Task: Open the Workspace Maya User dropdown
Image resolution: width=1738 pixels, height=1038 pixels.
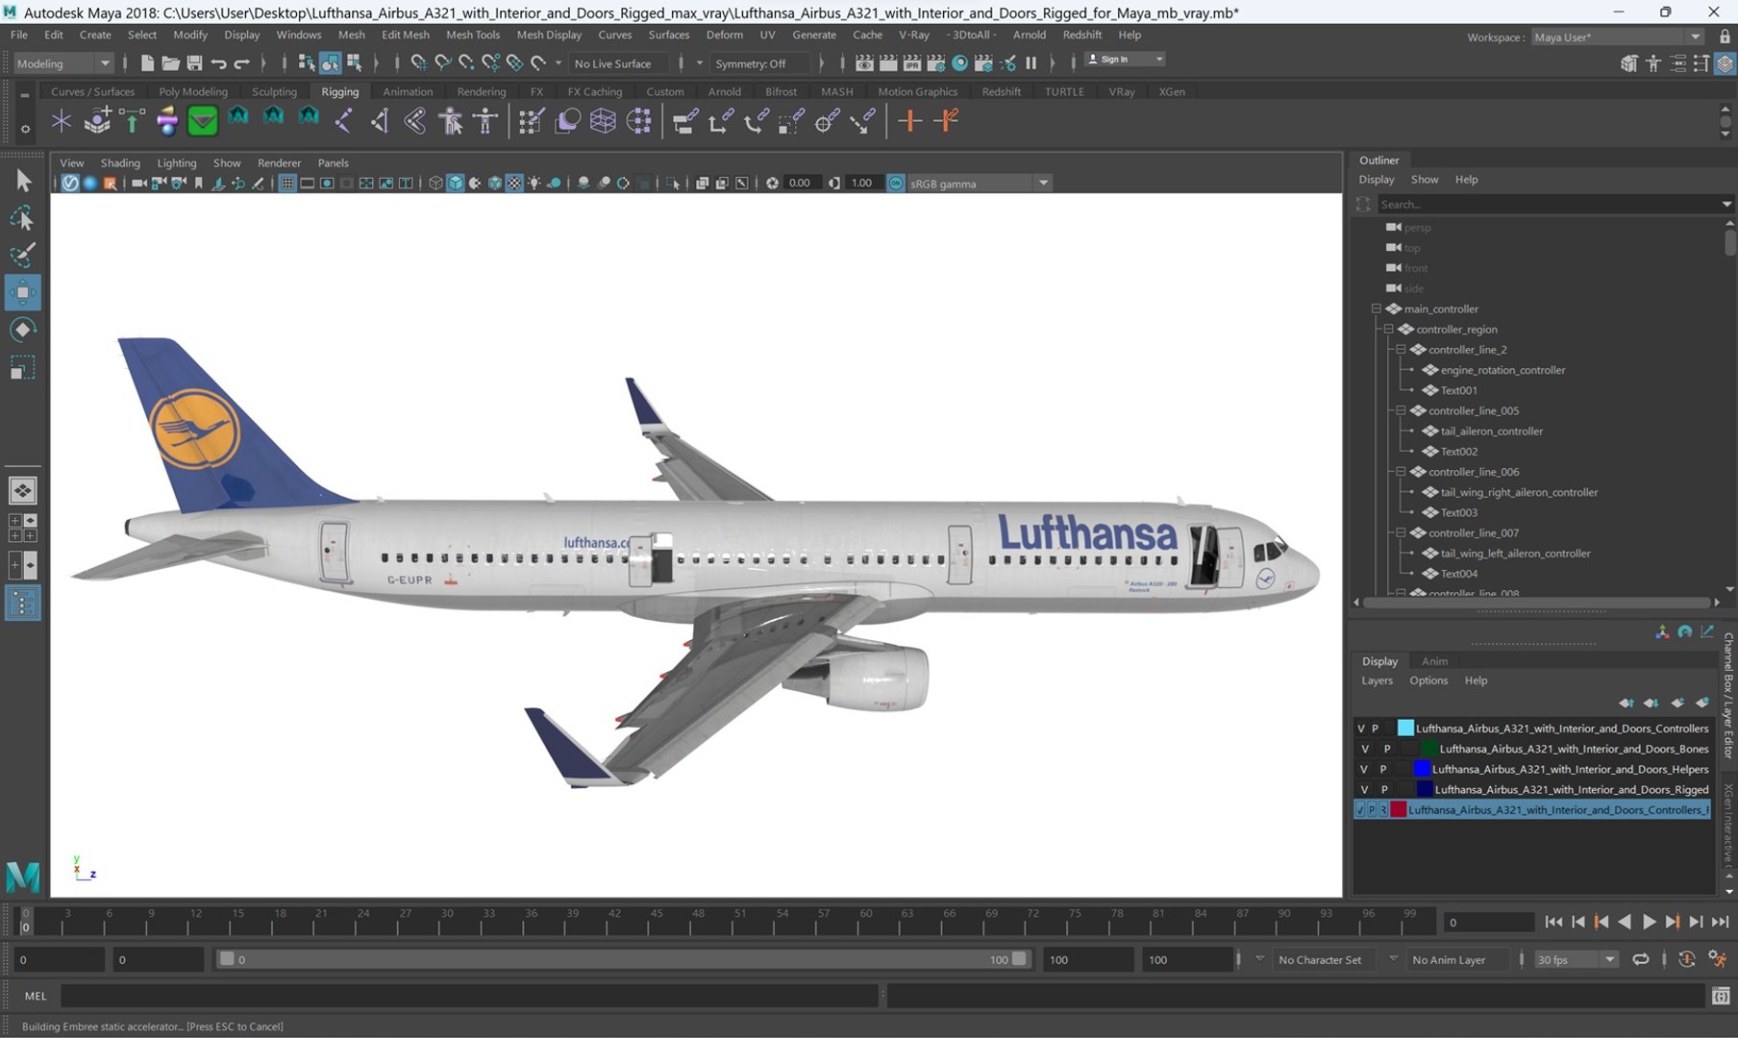Action: point(1617,37)
